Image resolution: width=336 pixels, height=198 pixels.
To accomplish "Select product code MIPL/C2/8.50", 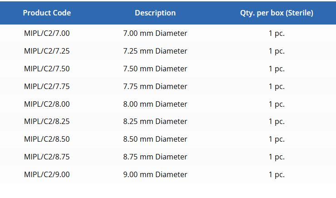I will 47,139.
